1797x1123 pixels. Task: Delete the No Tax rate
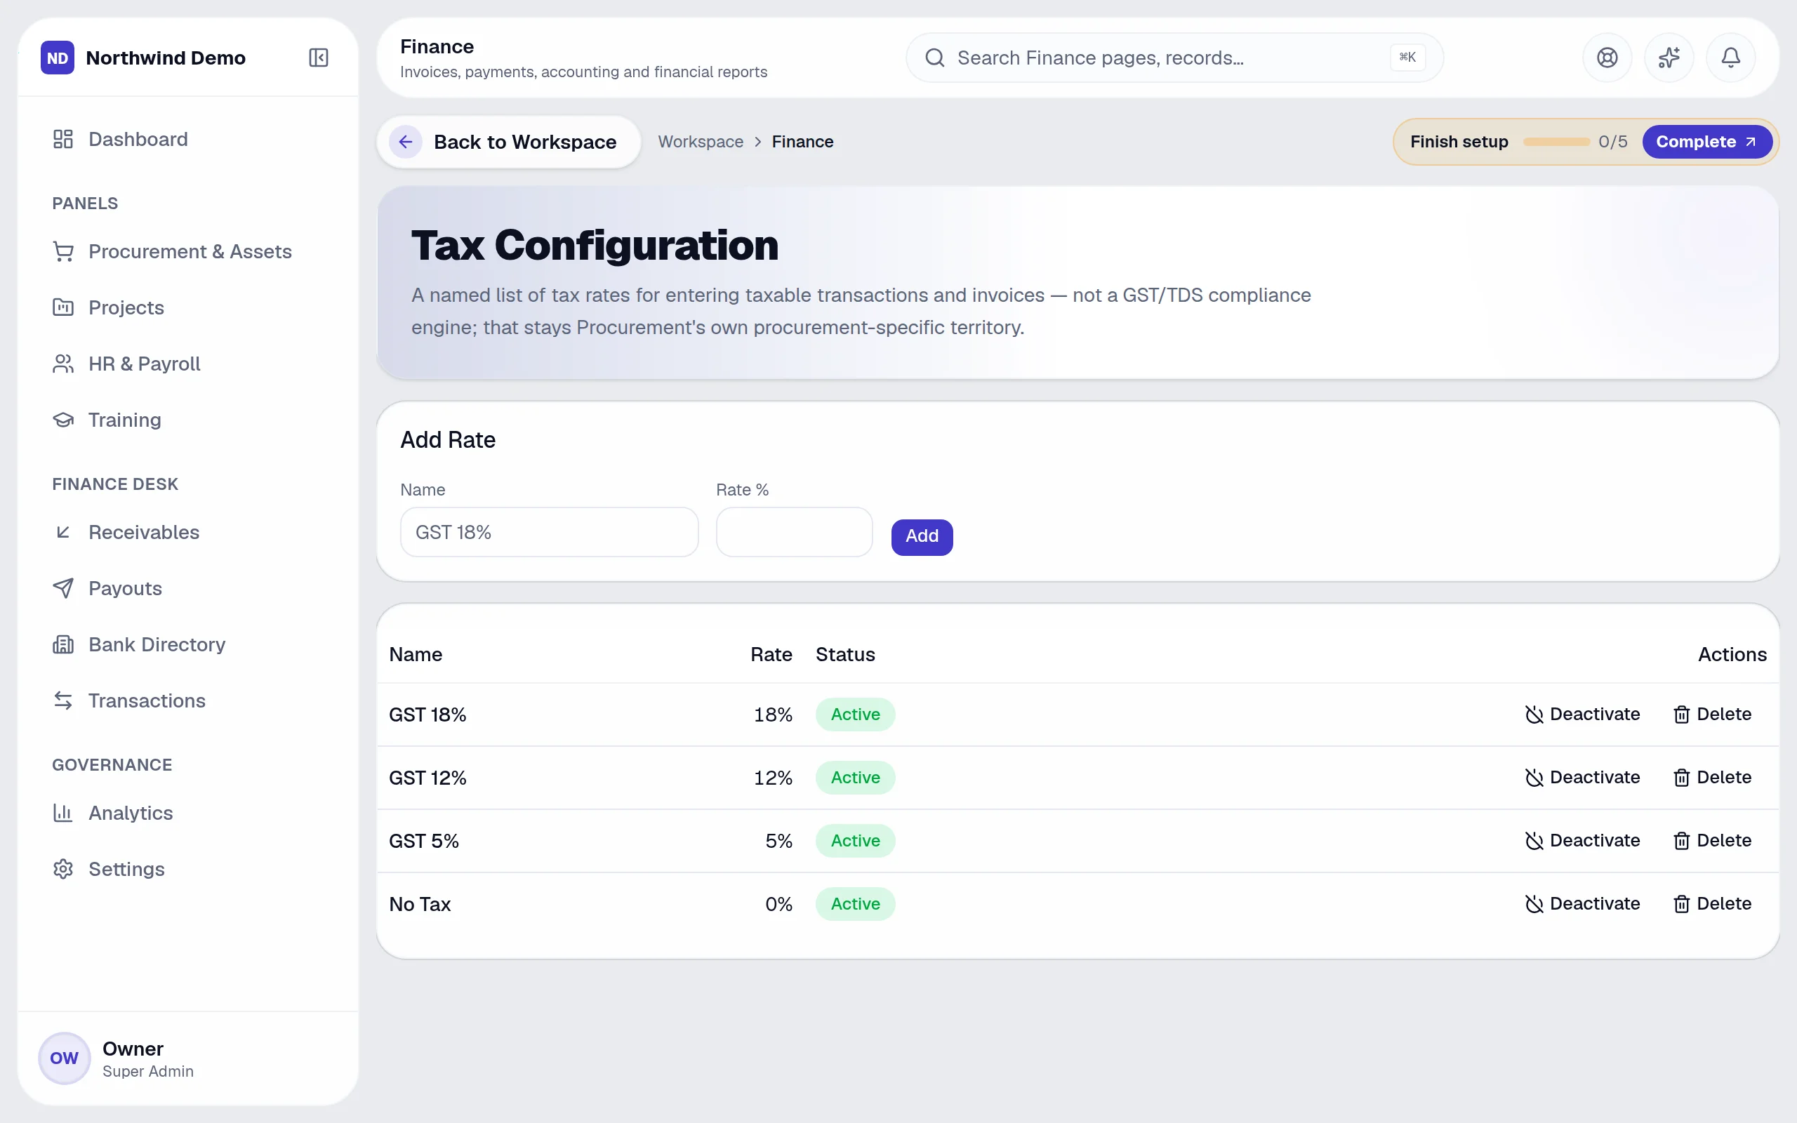[x=1712, y=904]
